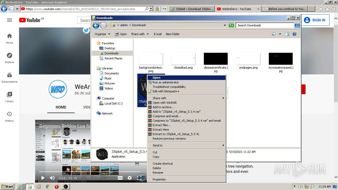Click the Search Downloads input field
The width and height of the screenshot is (338, 190).
tap(265, 25)
